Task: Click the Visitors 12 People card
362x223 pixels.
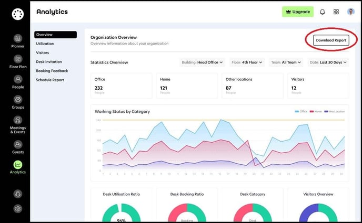Action: 318,86
